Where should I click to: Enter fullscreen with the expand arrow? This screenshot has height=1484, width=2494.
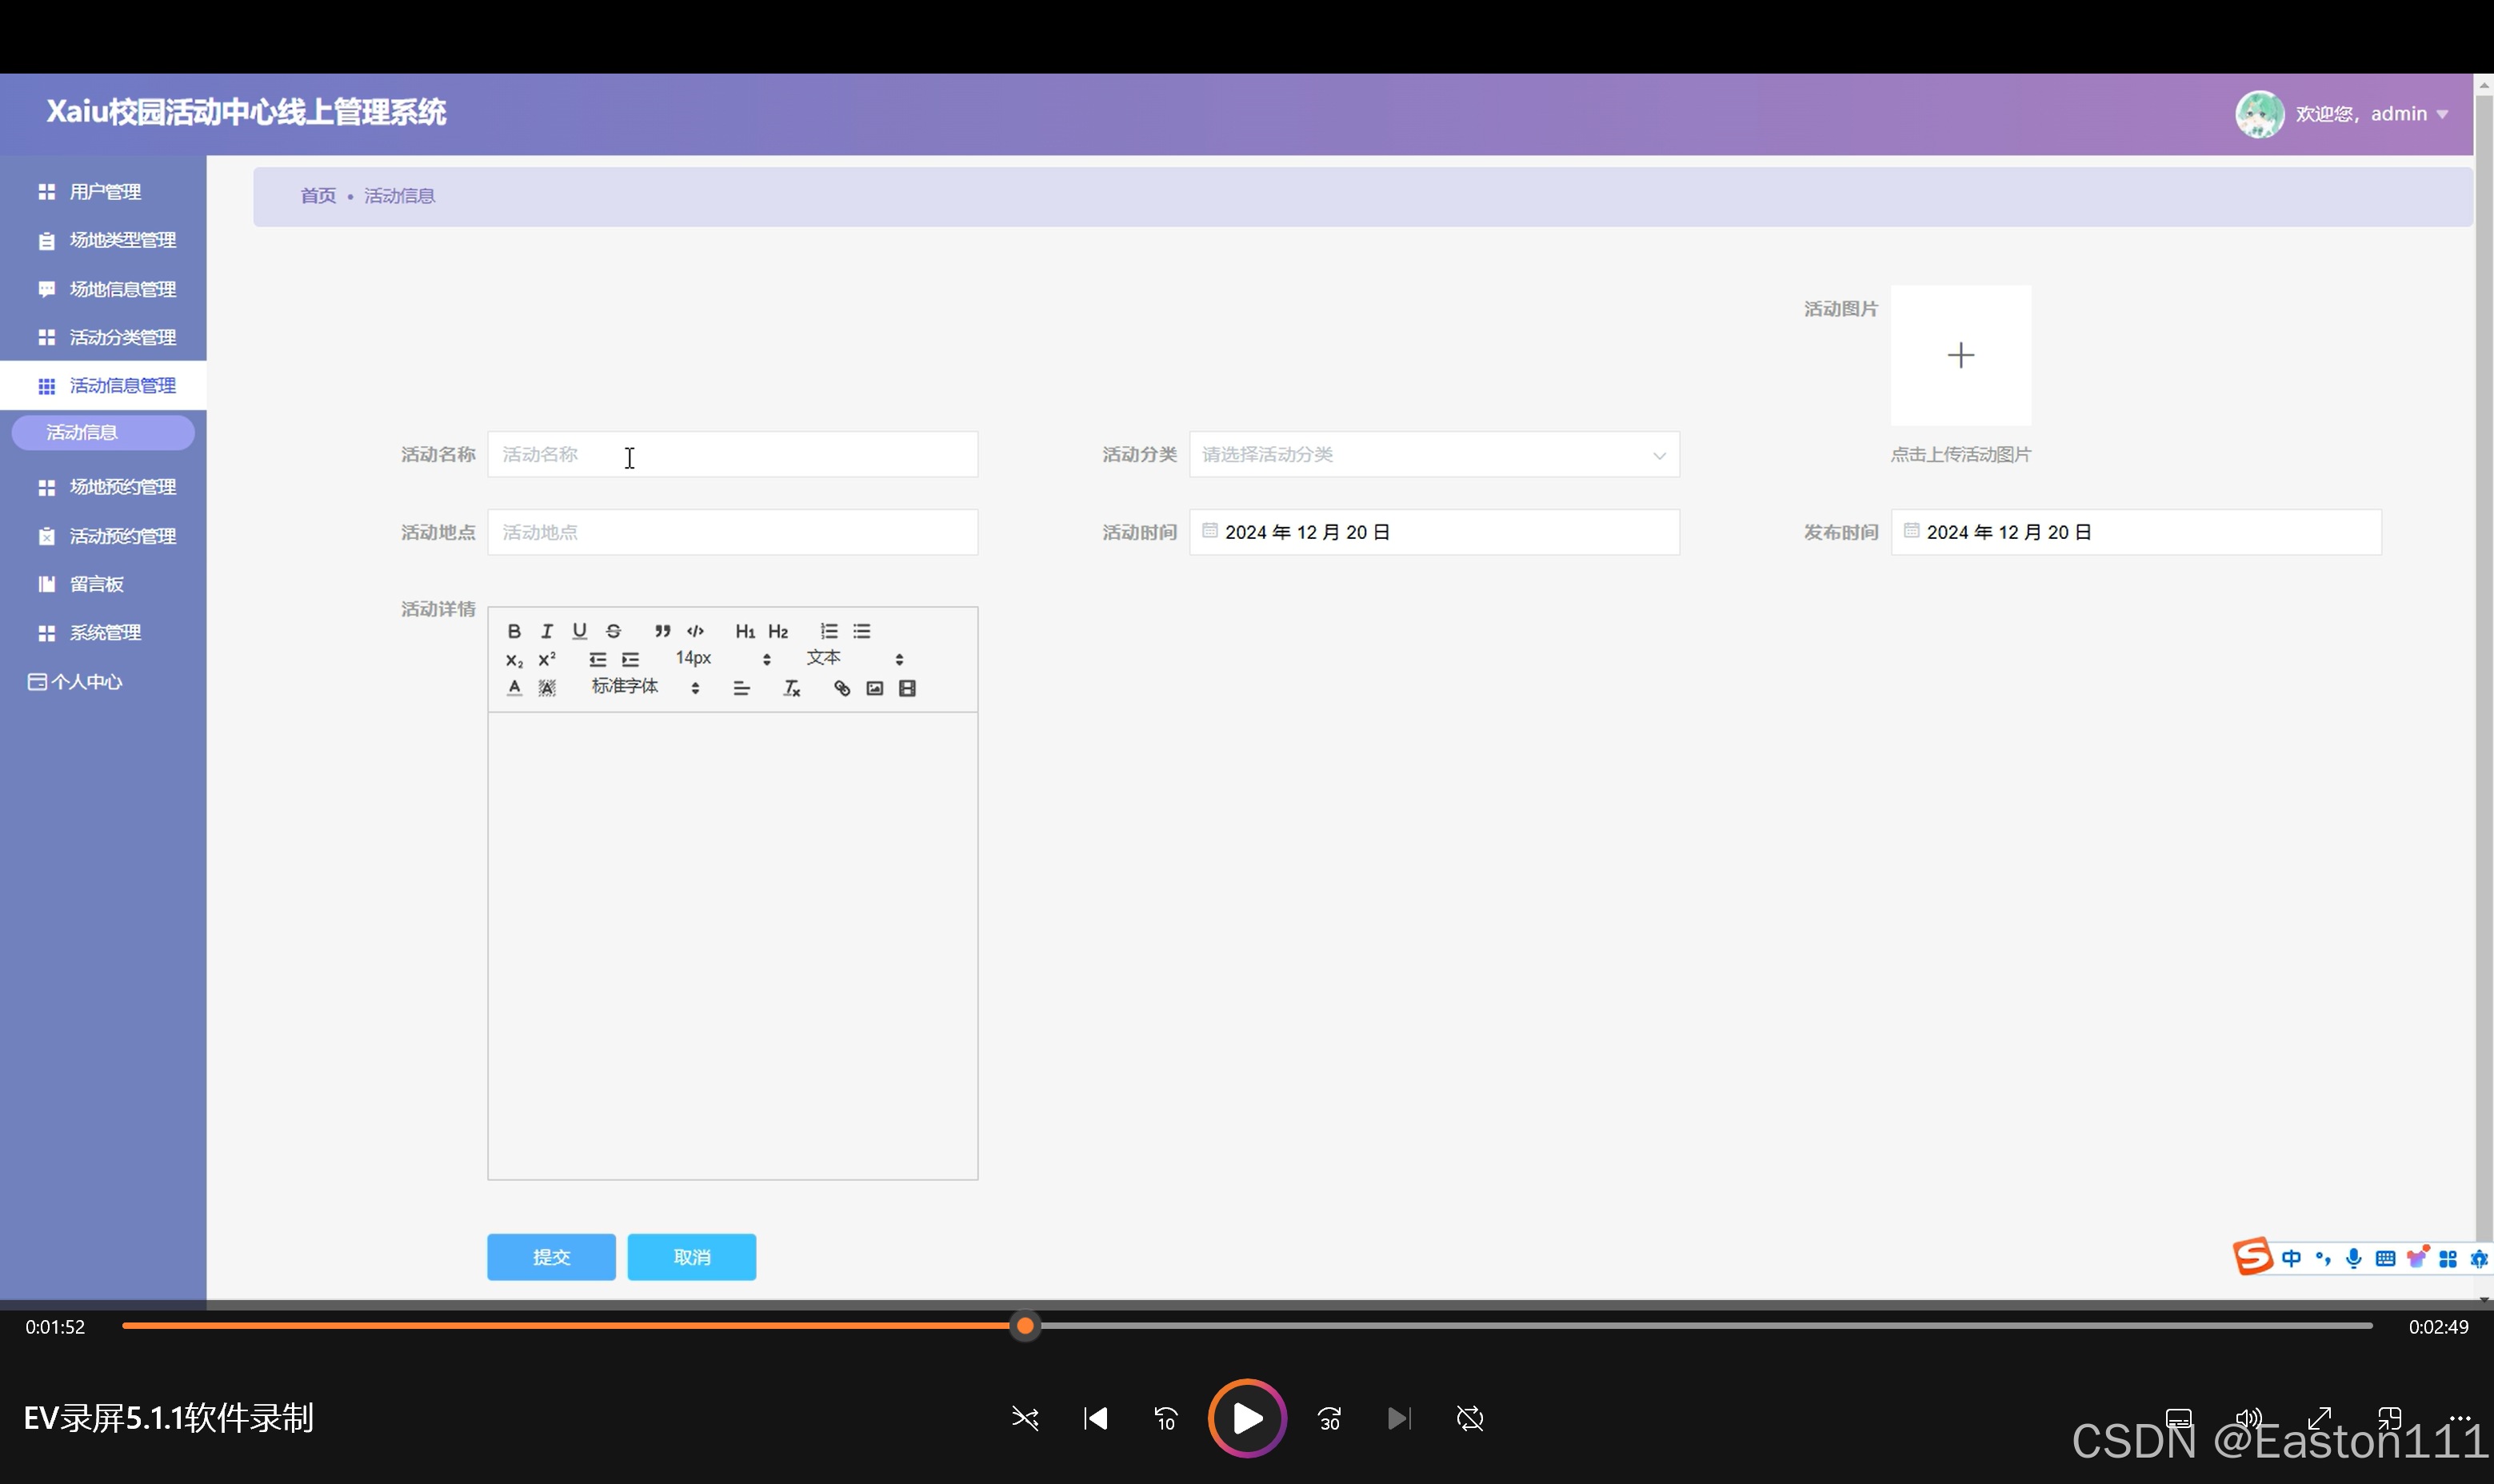coord(2319,1419)
